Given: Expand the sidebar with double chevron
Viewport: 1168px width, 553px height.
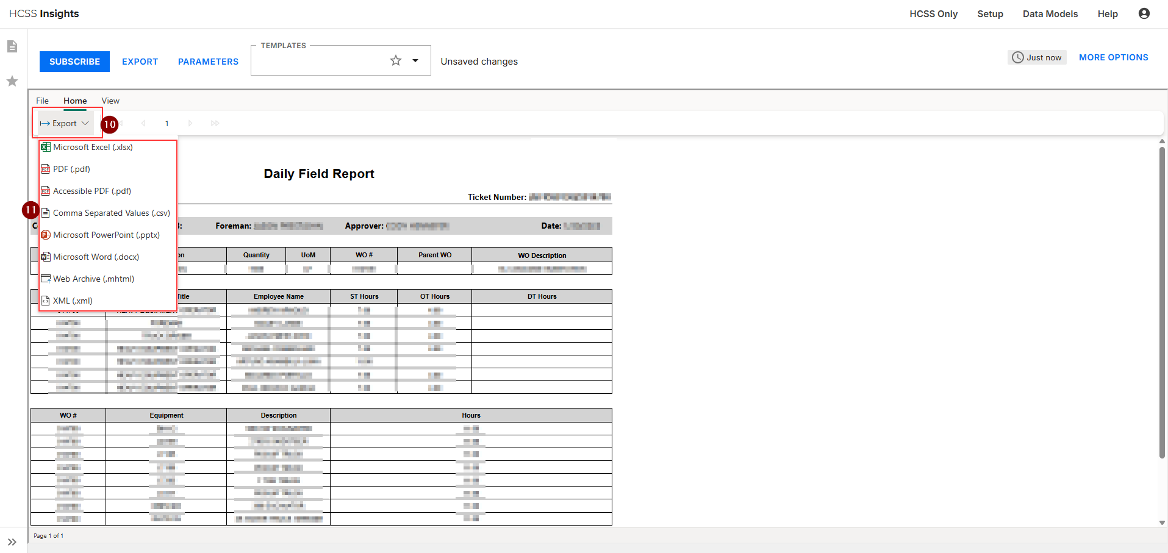Looking at the screenshot, I should click(12, 542).
